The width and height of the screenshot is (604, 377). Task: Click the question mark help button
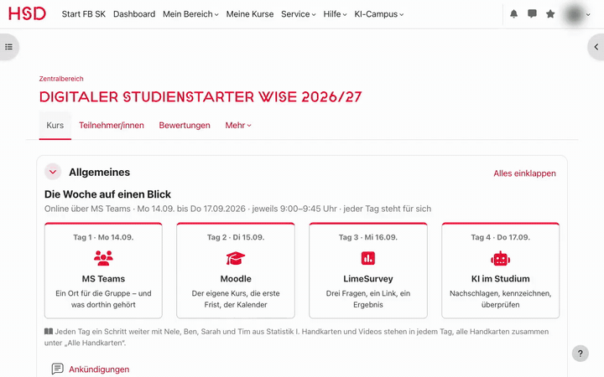click(581, 354)
